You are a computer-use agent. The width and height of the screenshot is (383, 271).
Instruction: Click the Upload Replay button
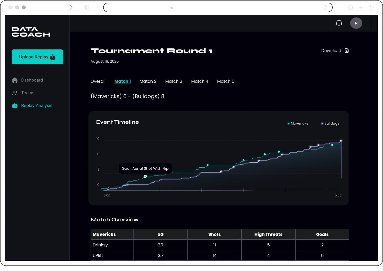point(37,57)
